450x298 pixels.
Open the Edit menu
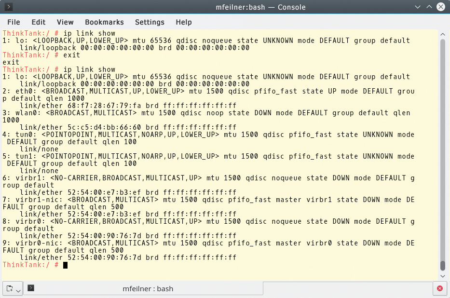[38, 22]
